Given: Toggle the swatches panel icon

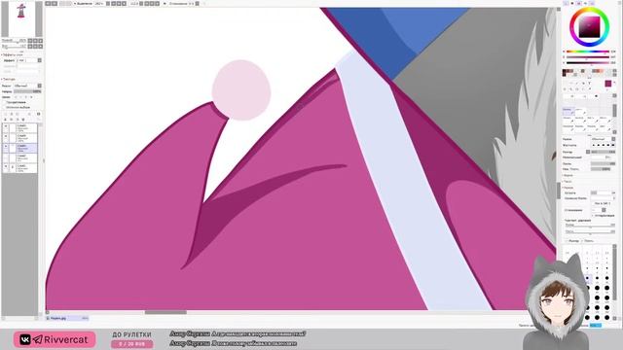Looking at the screenshot, I should (x=592, y=3).
